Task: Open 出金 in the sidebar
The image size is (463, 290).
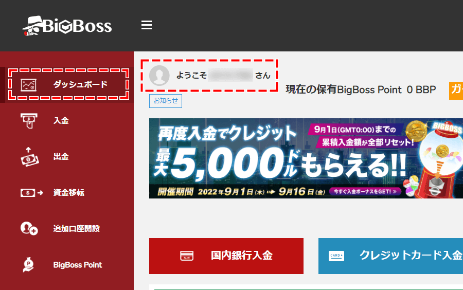Action: (67, 157)
